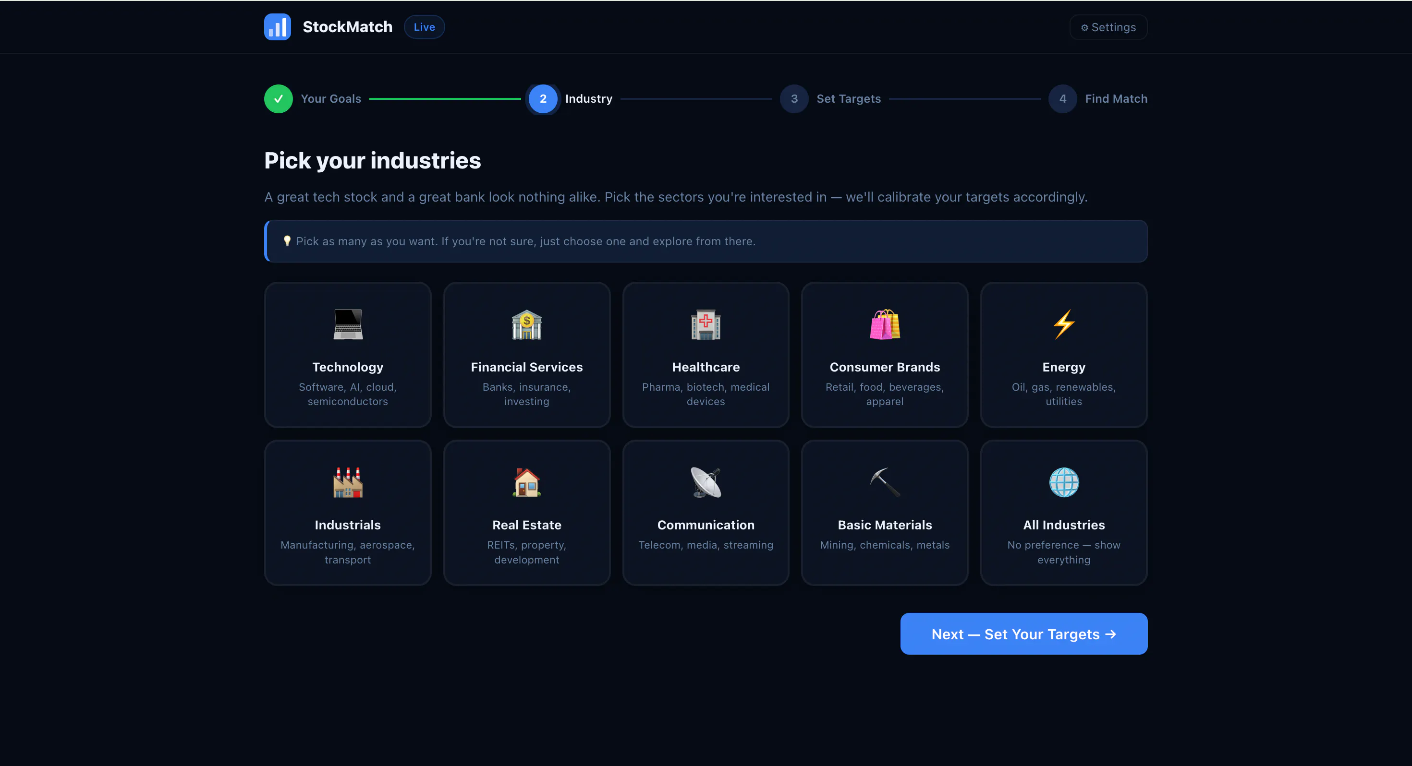
Task: Click the lightbulb tip icon
Action: 287,241
